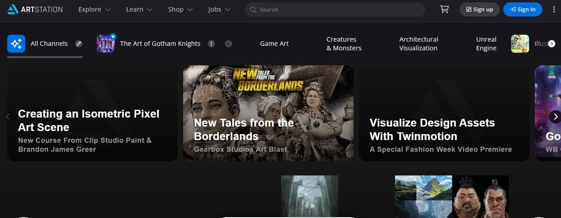Image resolution: width=561 pixels, height=218 pixels.
Task: Expand the Shop menu
Action: [x=180, y=9]
